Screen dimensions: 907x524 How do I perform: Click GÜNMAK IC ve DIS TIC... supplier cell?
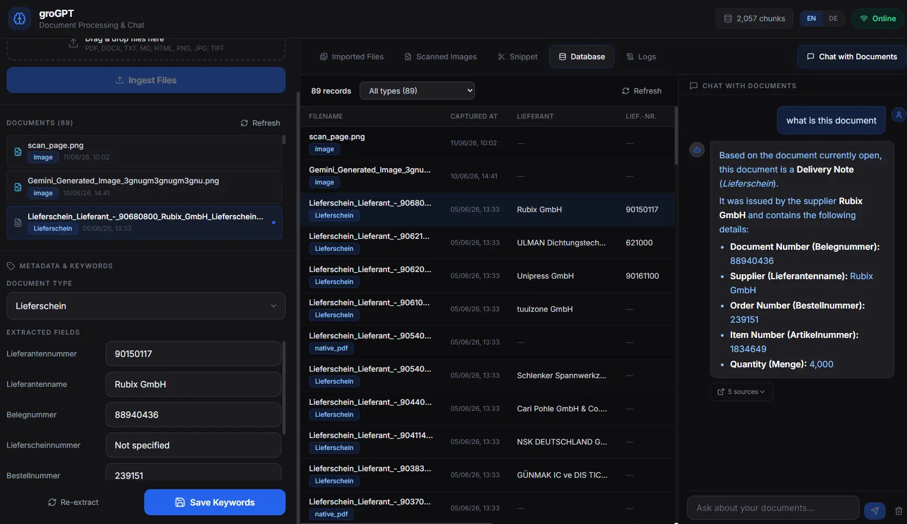click(x=562, y=475)
